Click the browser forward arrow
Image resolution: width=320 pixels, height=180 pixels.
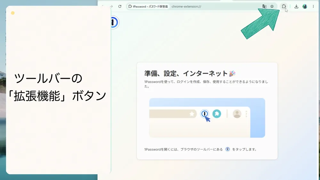coord(111,6)
